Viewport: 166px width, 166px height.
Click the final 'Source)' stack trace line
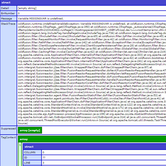point(23,123)
